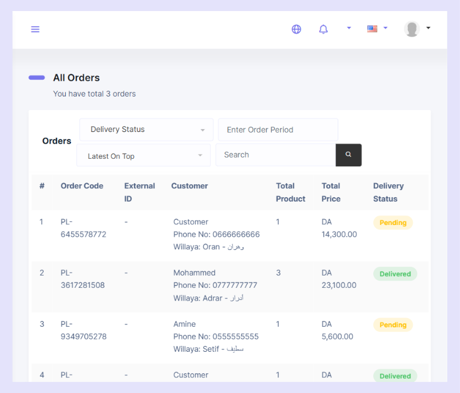The image size is (460, 393).
Task: Open the Latest On Top sort dropdown
Action: 143,155
